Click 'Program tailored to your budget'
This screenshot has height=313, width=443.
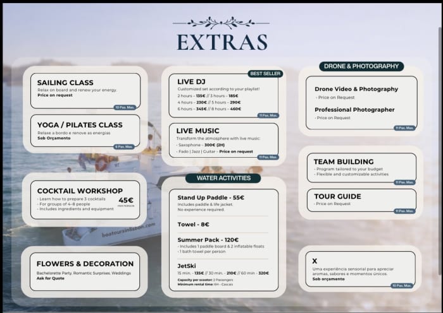pos(349,169)
